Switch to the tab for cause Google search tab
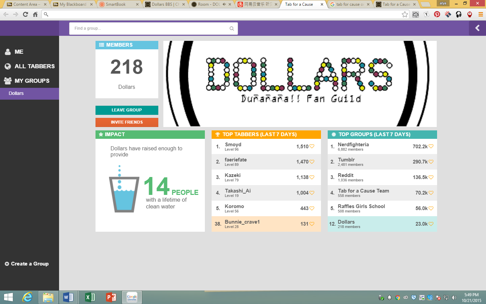Image resolution: width=486 pixels, height=304 pixels. click(x=350, y=4)
